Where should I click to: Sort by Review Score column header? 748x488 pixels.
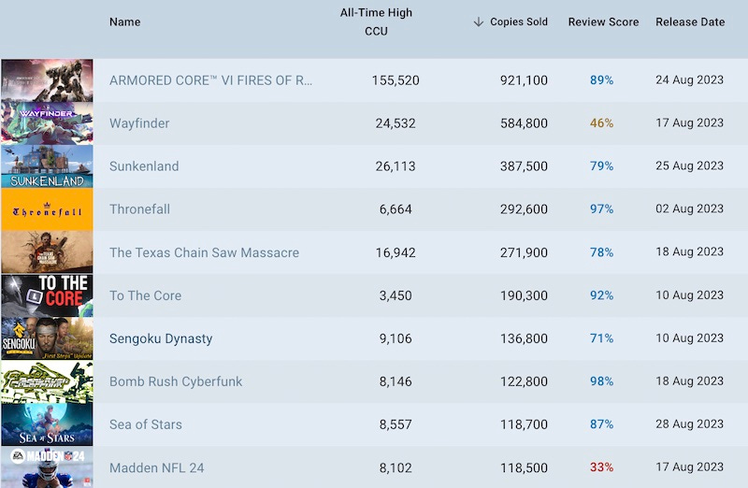(603, 22)
